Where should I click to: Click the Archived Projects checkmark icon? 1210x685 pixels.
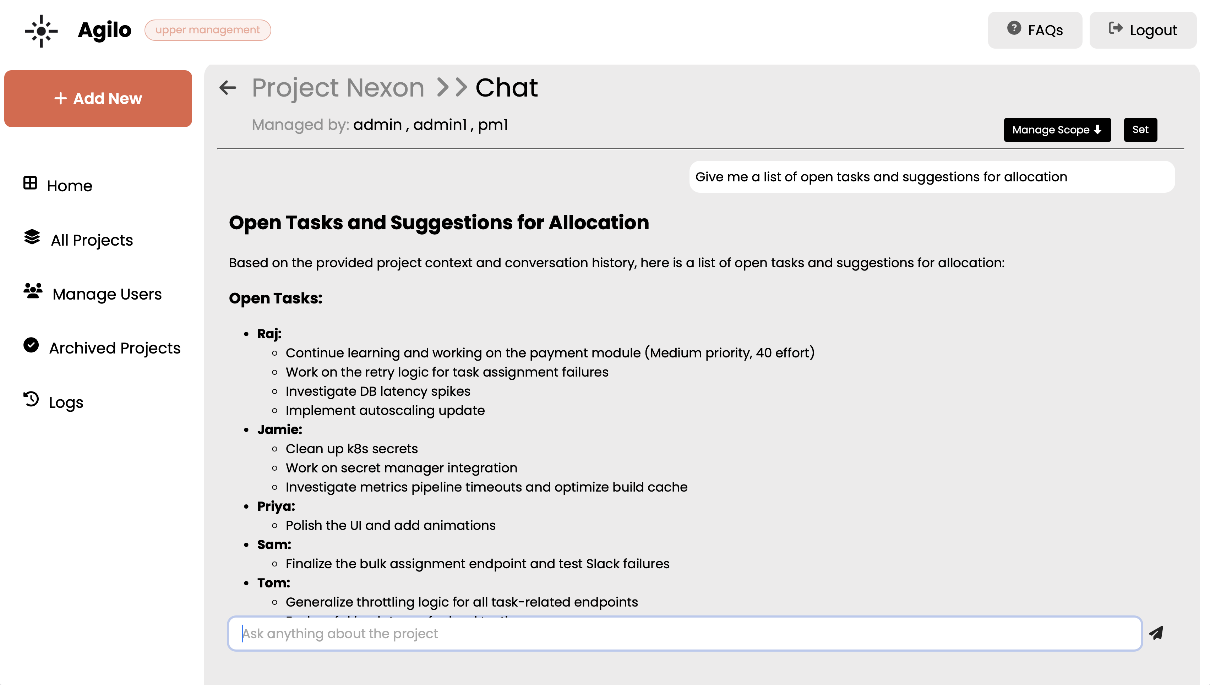[x=31, y=345]
